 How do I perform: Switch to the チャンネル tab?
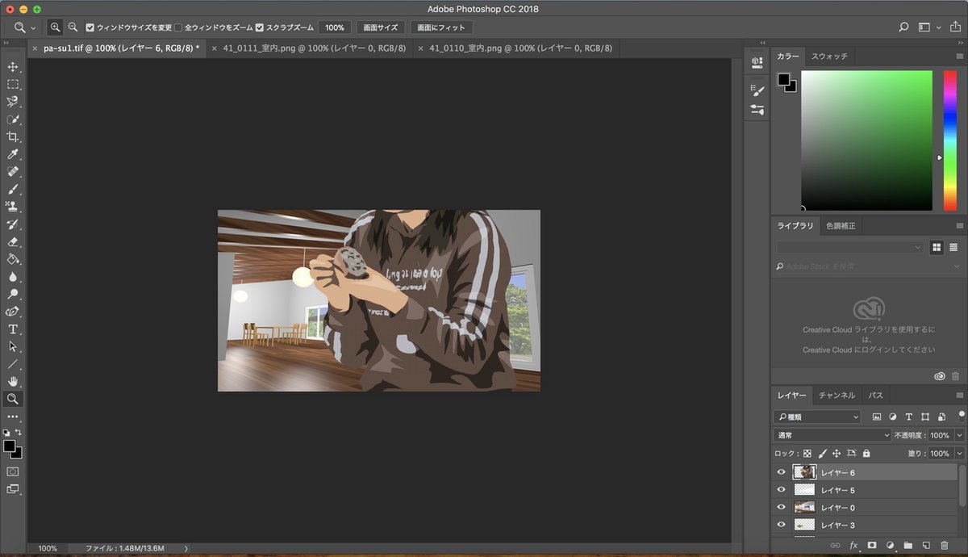[x=837, y=396]
